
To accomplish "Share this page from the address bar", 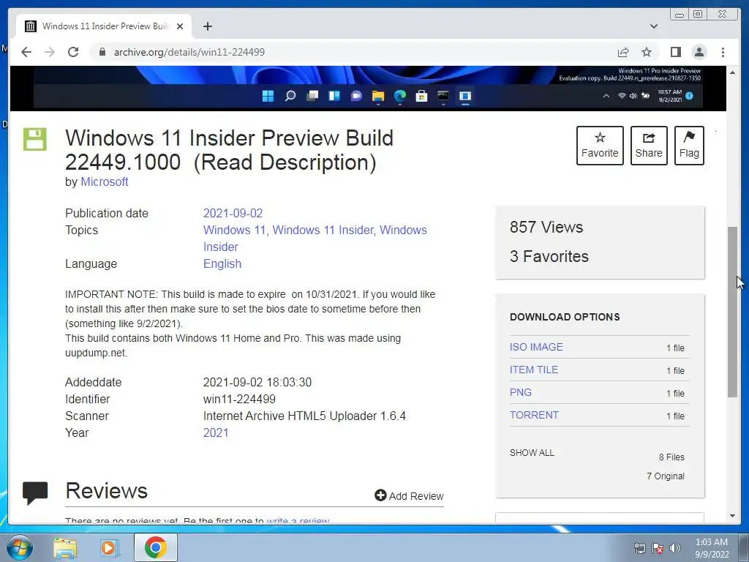I will point(623,52).
